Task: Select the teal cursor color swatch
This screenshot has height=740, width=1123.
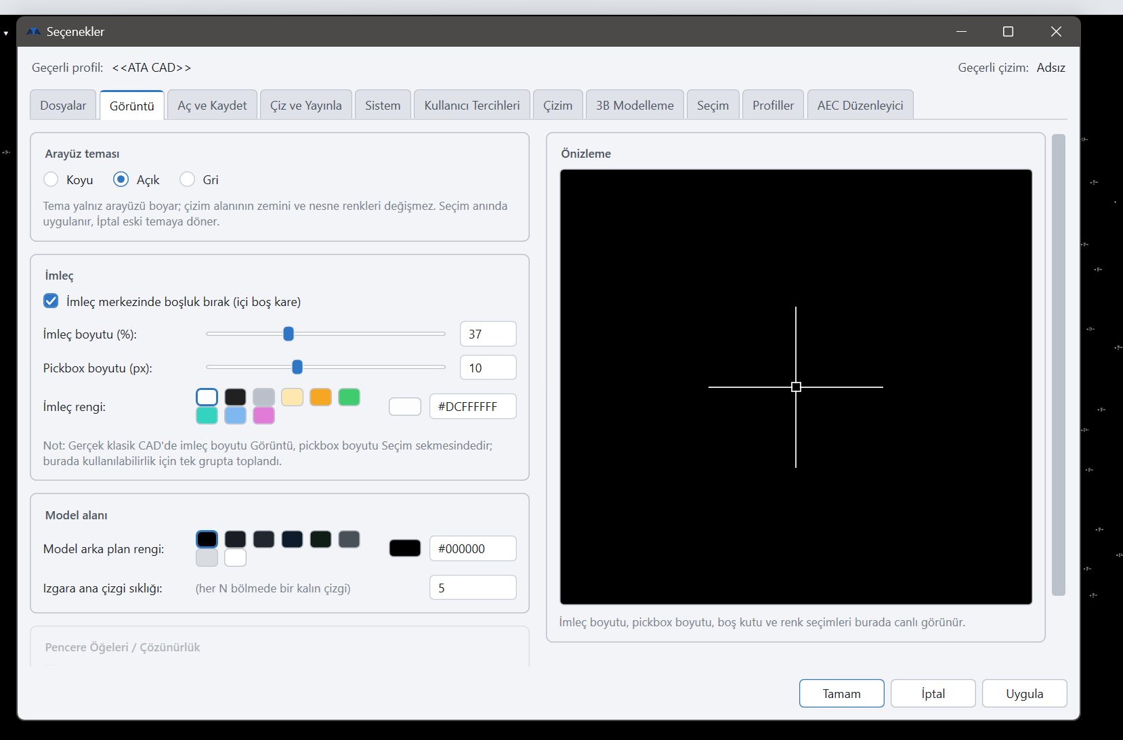Action: [x=207, y=415]
